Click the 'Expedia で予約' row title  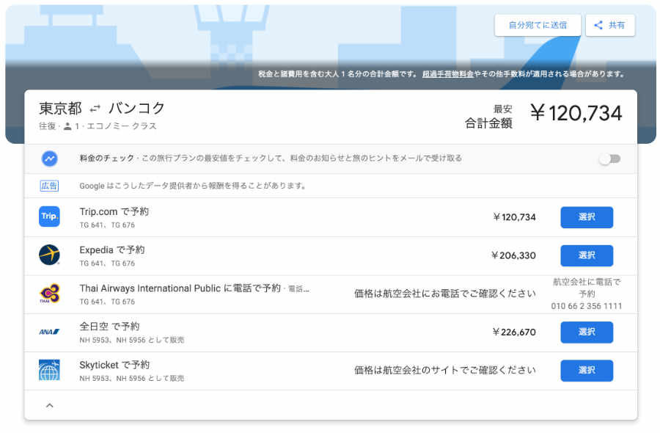[112, 250]
